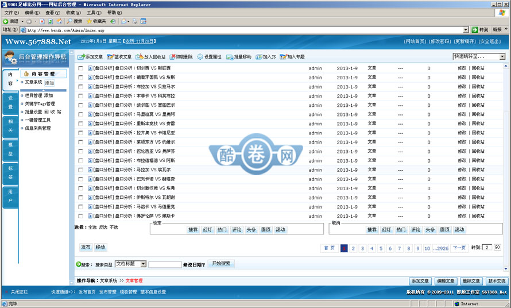Click the browser Stop icon
This screenshot has width=511, height=308.
coord(42,21)
